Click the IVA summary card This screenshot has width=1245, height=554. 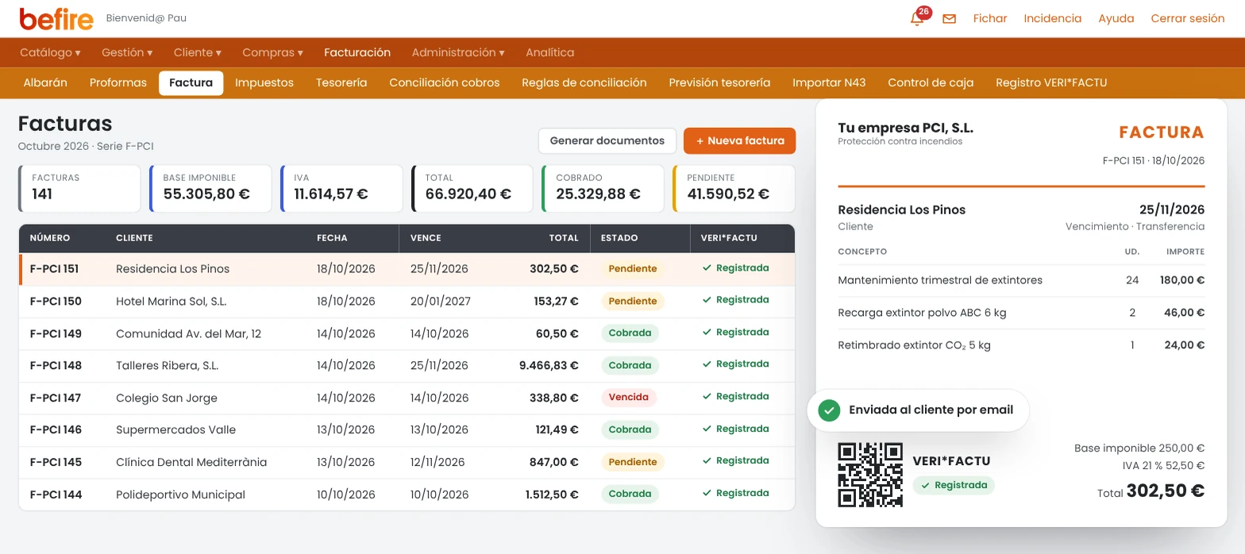[x=341, y=188]
